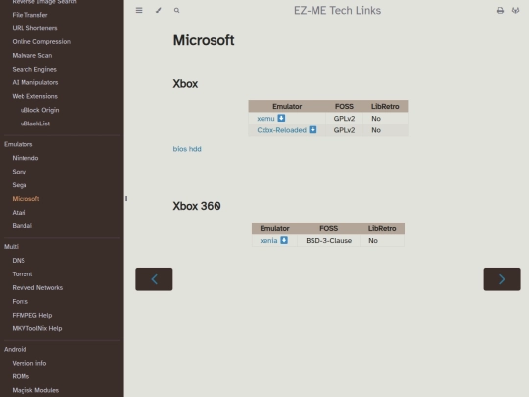Click the Microsoft page heading
Screen dimensions: 529x397
click(204, 40)
